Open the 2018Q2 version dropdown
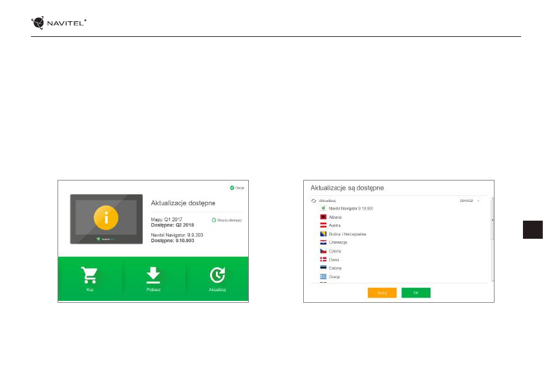Screen dimensions: 543x385 tap(470, 201)
